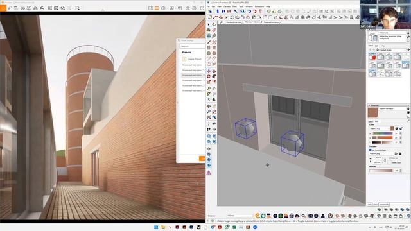Click the Hue color slider
The height and width of the screenshot is (231, 411).
pyautogui.click(x=382, y=133)
